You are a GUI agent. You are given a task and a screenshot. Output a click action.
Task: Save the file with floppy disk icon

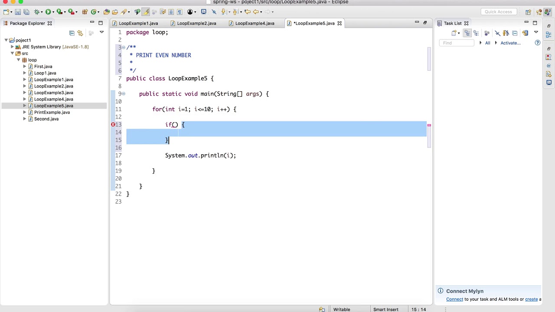[x=18, y=12]
